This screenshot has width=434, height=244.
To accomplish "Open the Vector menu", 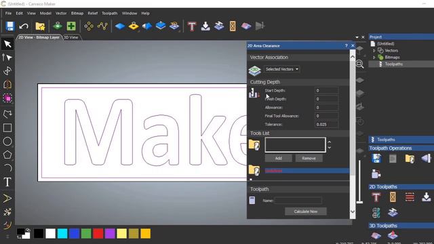I will click(61, 14).
